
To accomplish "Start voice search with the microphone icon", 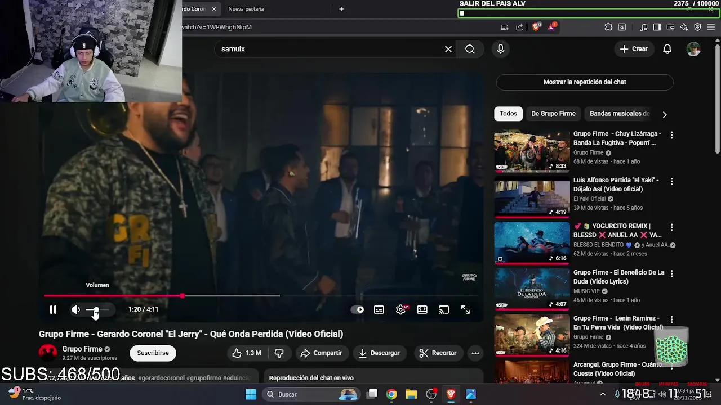I will point(500,49).
